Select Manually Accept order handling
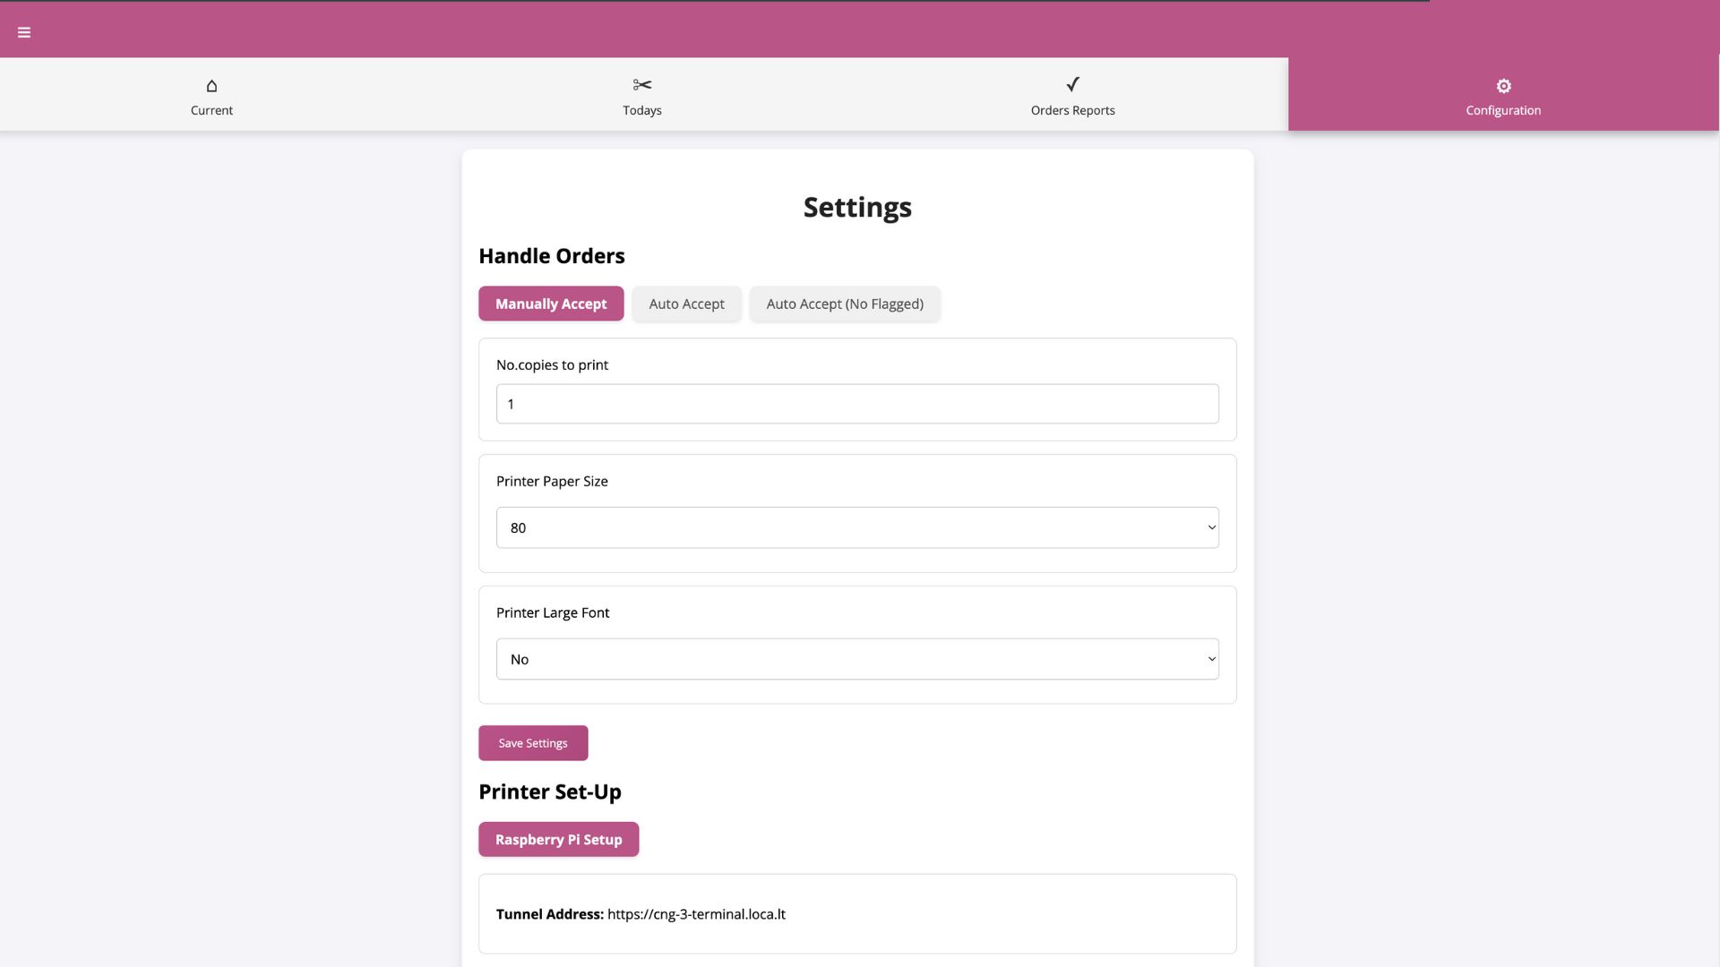 [551, 304]
